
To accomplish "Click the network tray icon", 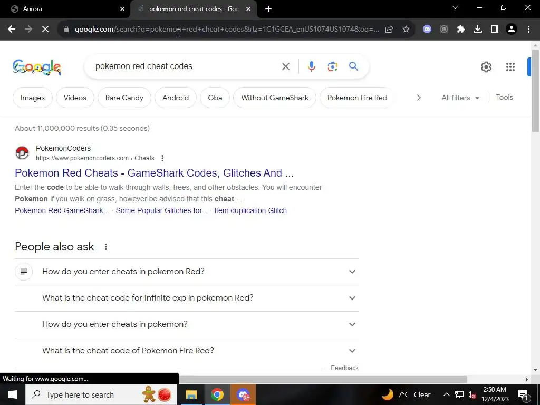I will [x=459, y=394].
